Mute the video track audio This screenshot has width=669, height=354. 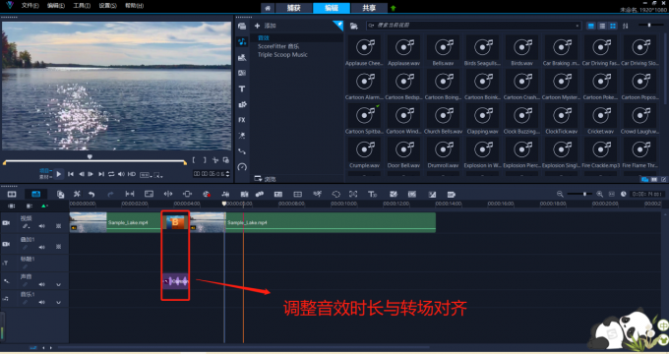coord(41,226)
